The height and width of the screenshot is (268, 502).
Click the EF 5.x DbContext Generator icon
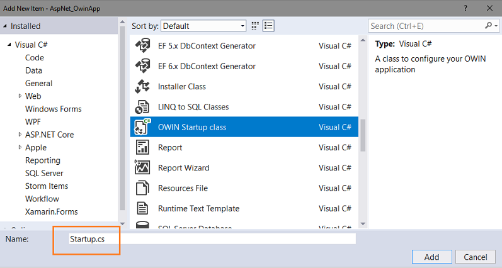tap(143, 46)
